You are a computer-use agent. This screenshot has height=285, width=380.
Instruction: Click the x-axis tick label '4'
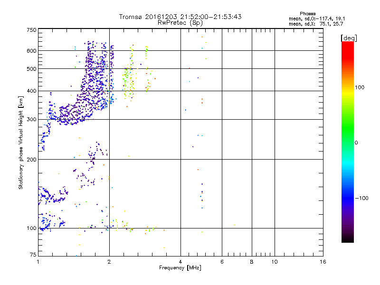tap(180, 262)
